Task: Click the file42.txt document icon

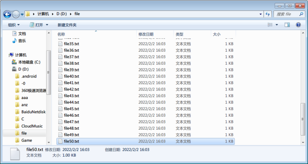Action: [60, 89]
